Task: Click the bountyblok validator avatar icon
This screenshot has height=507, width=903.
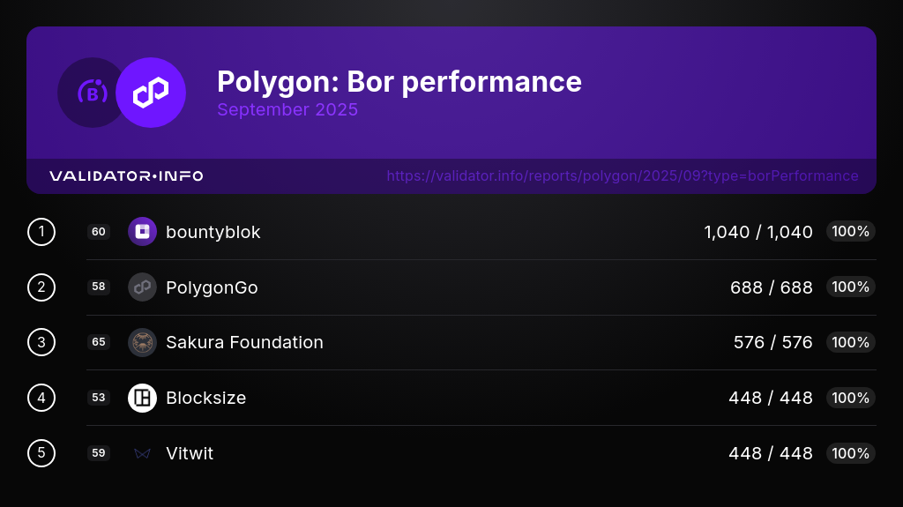Action: [x=142, y=232]
